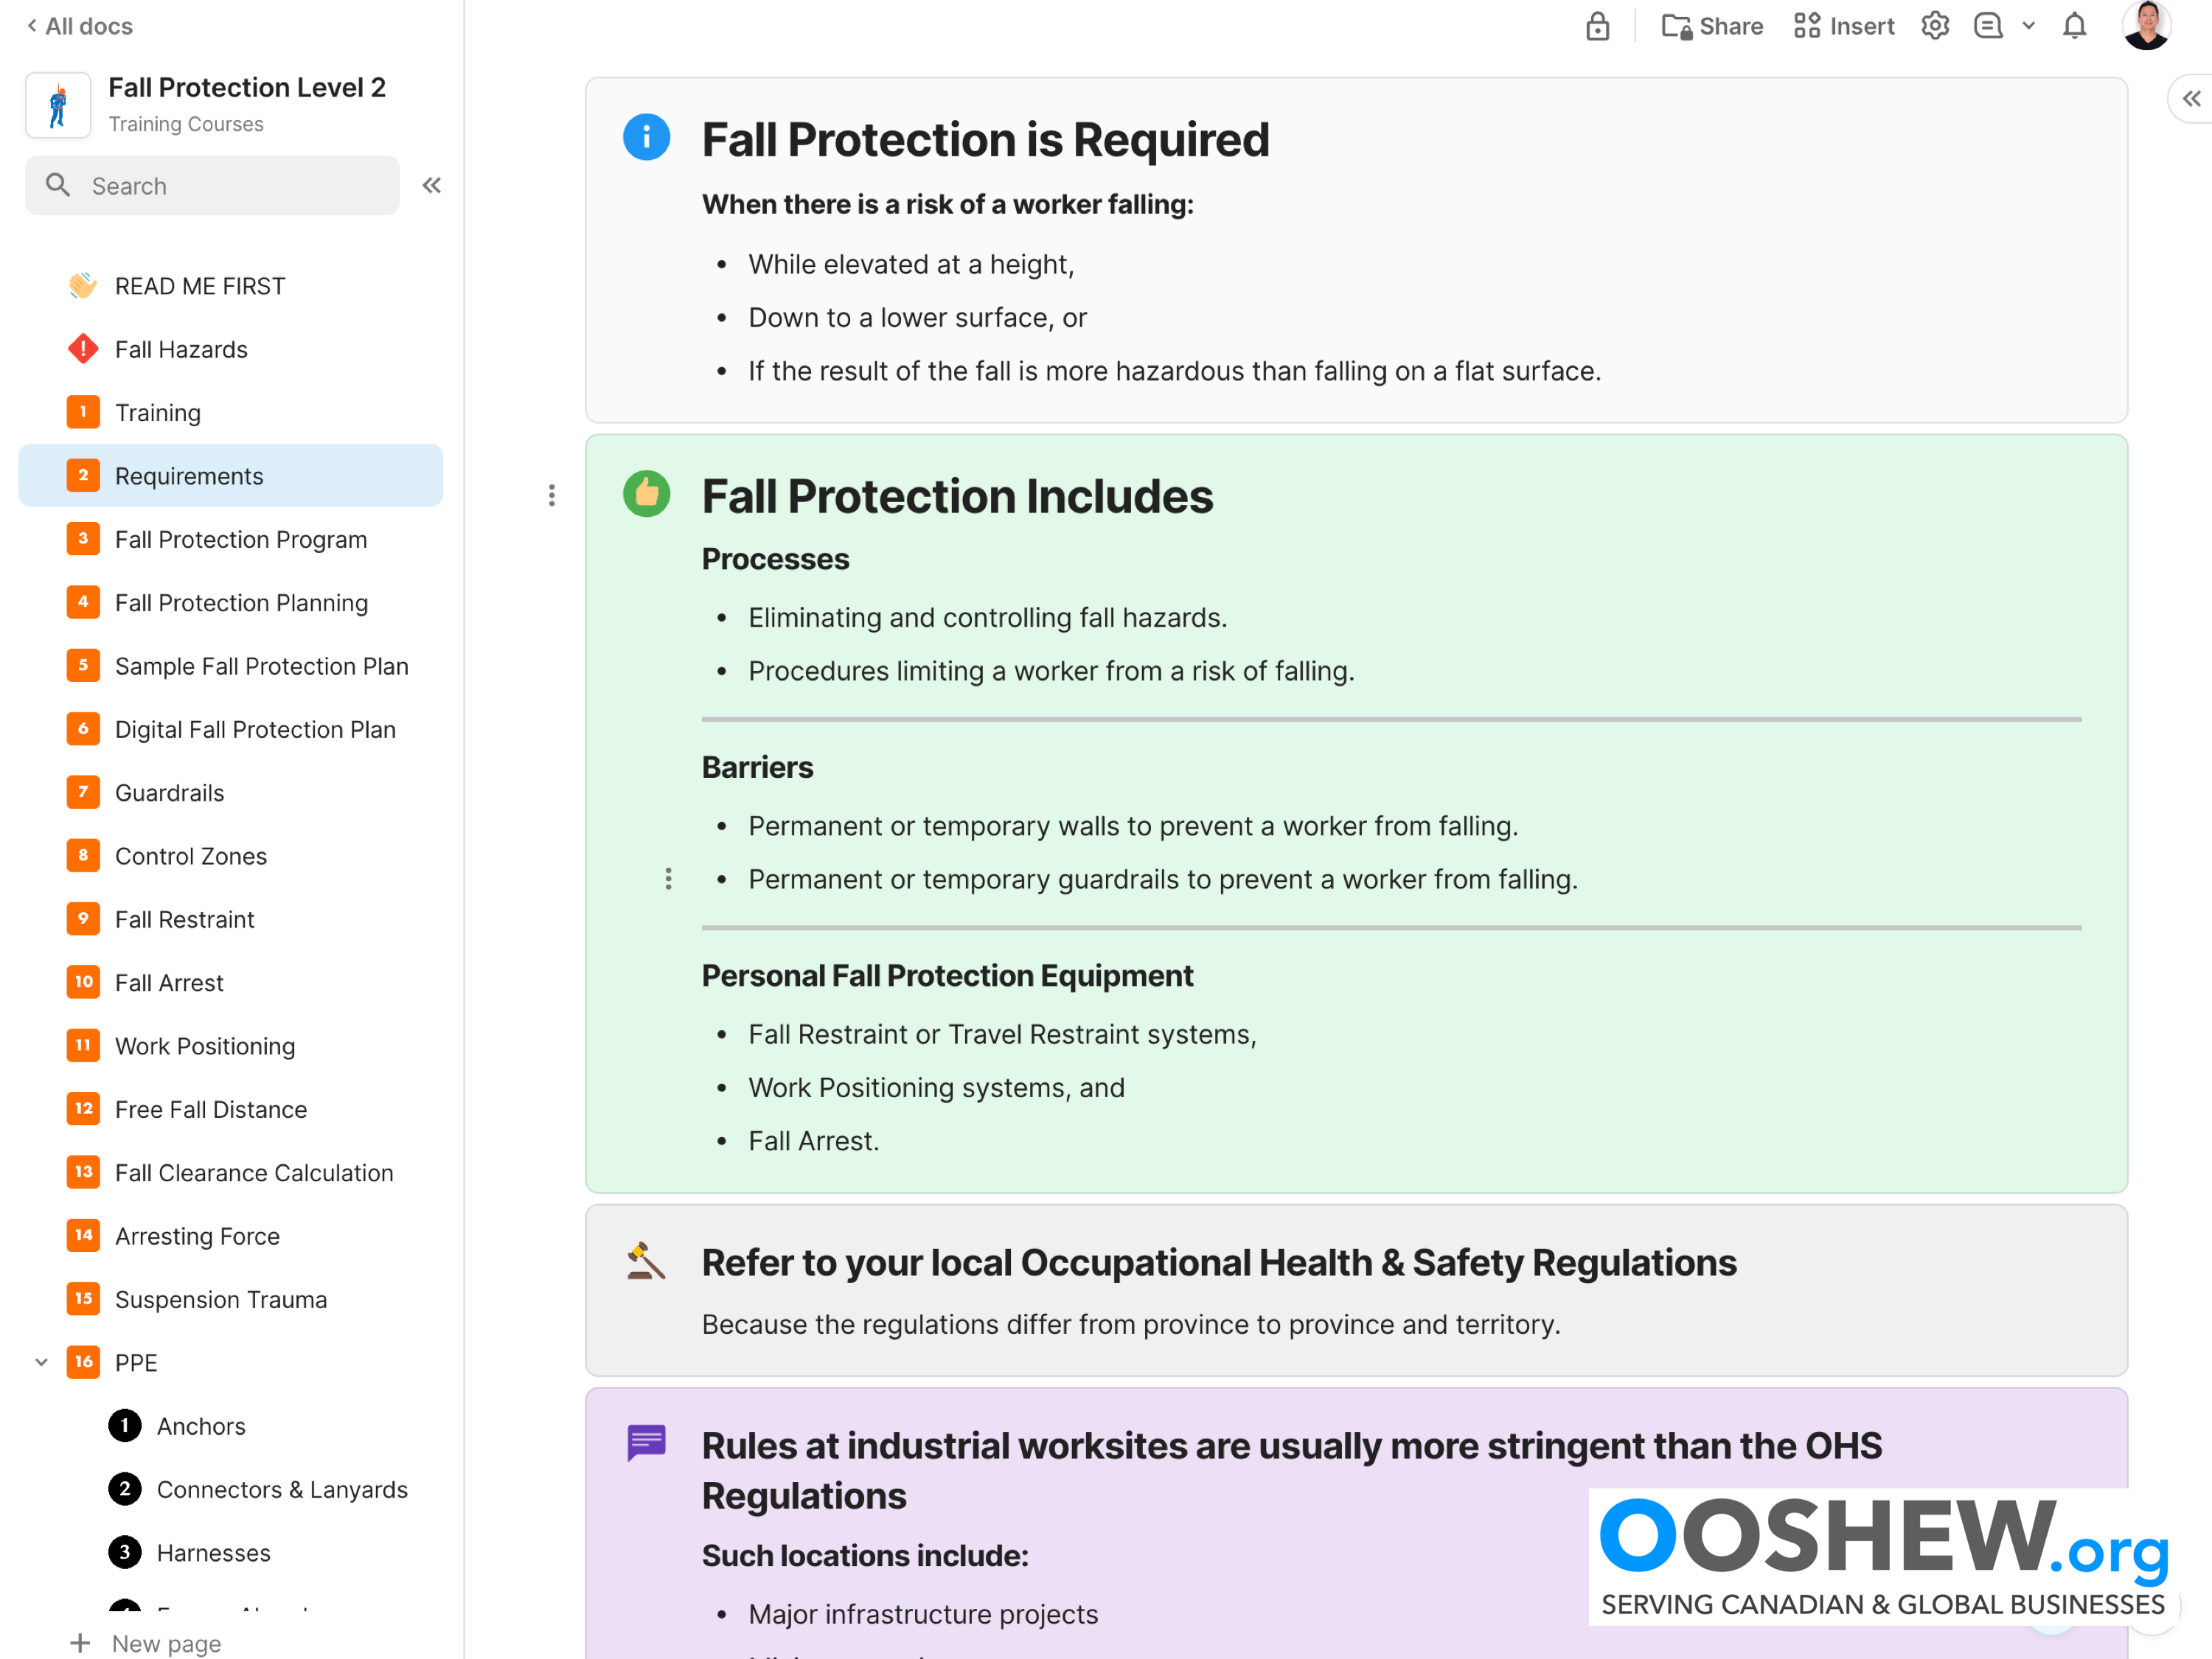Open the comments icon in toolbar
The width and height of the screenshot is (2212, 1659).
(x=1988, y=26)
